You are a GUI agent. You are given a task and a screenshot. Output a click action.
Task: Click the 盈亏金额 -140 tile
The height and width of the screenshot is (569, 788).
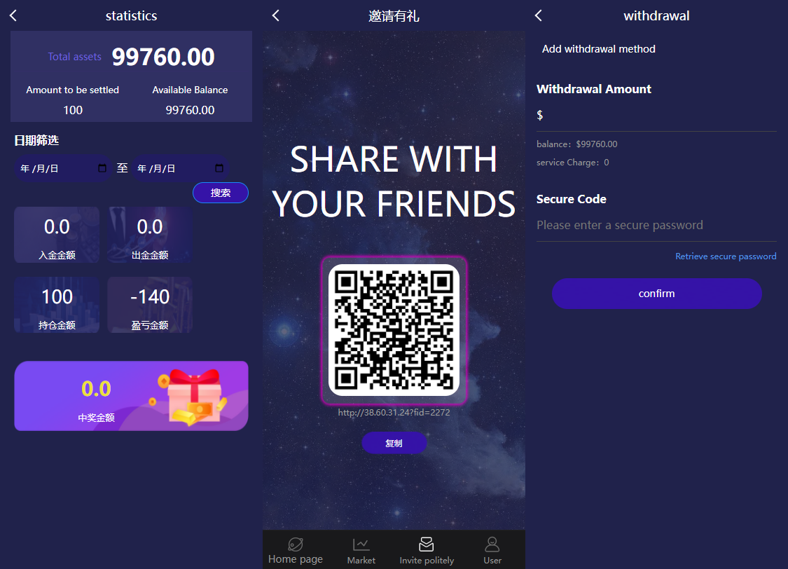click(150, 305)
